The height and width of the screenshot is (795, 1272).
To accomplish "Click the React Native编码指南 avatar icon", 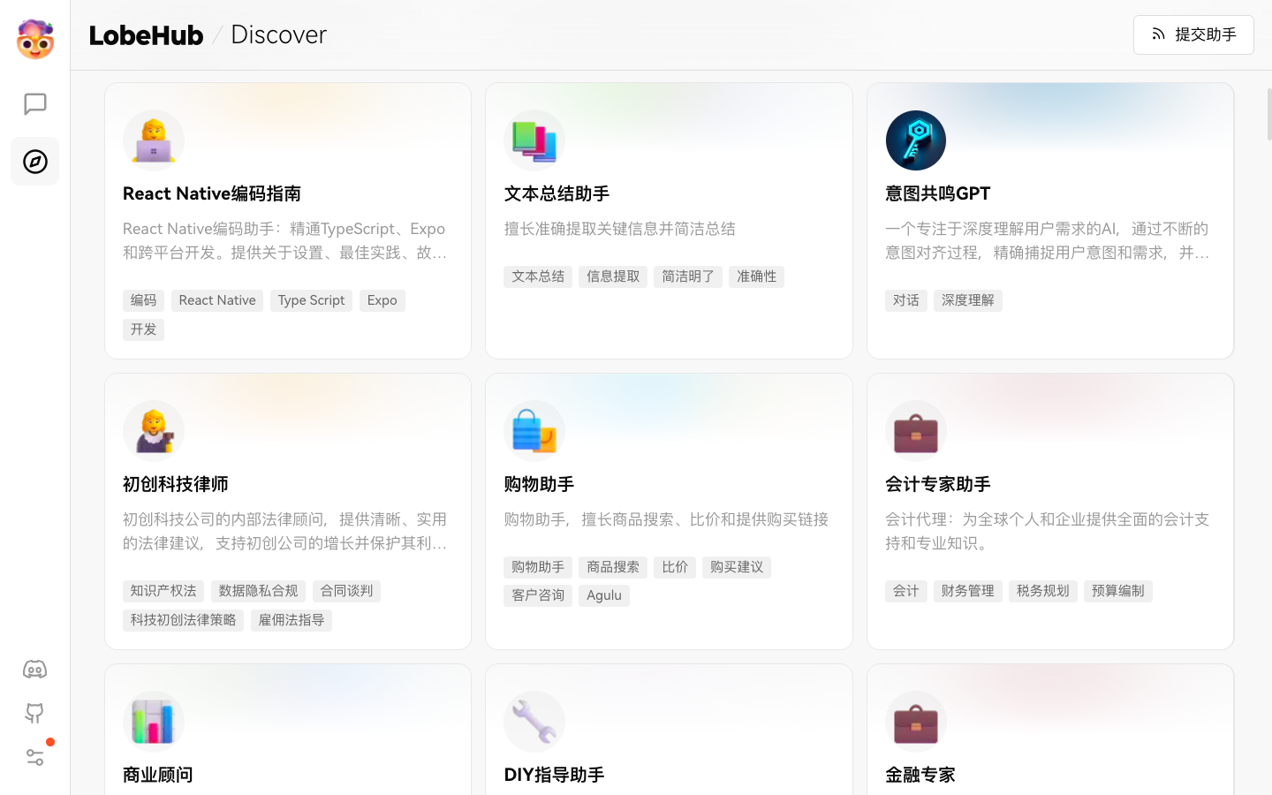I will [154, 140].
